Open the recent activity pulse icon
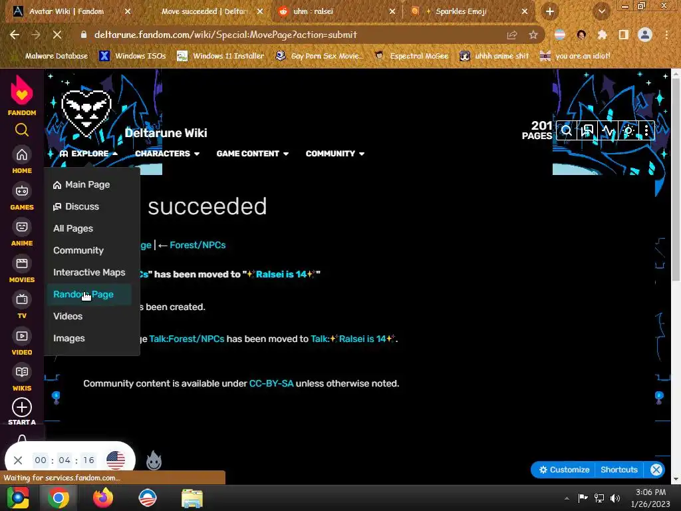 (x=608, y=130)
